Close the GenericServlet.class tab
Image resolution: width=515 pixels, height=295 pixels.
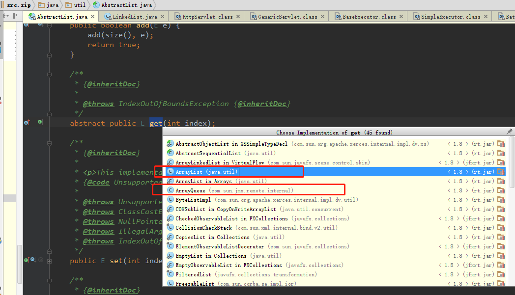coord(322,16)
